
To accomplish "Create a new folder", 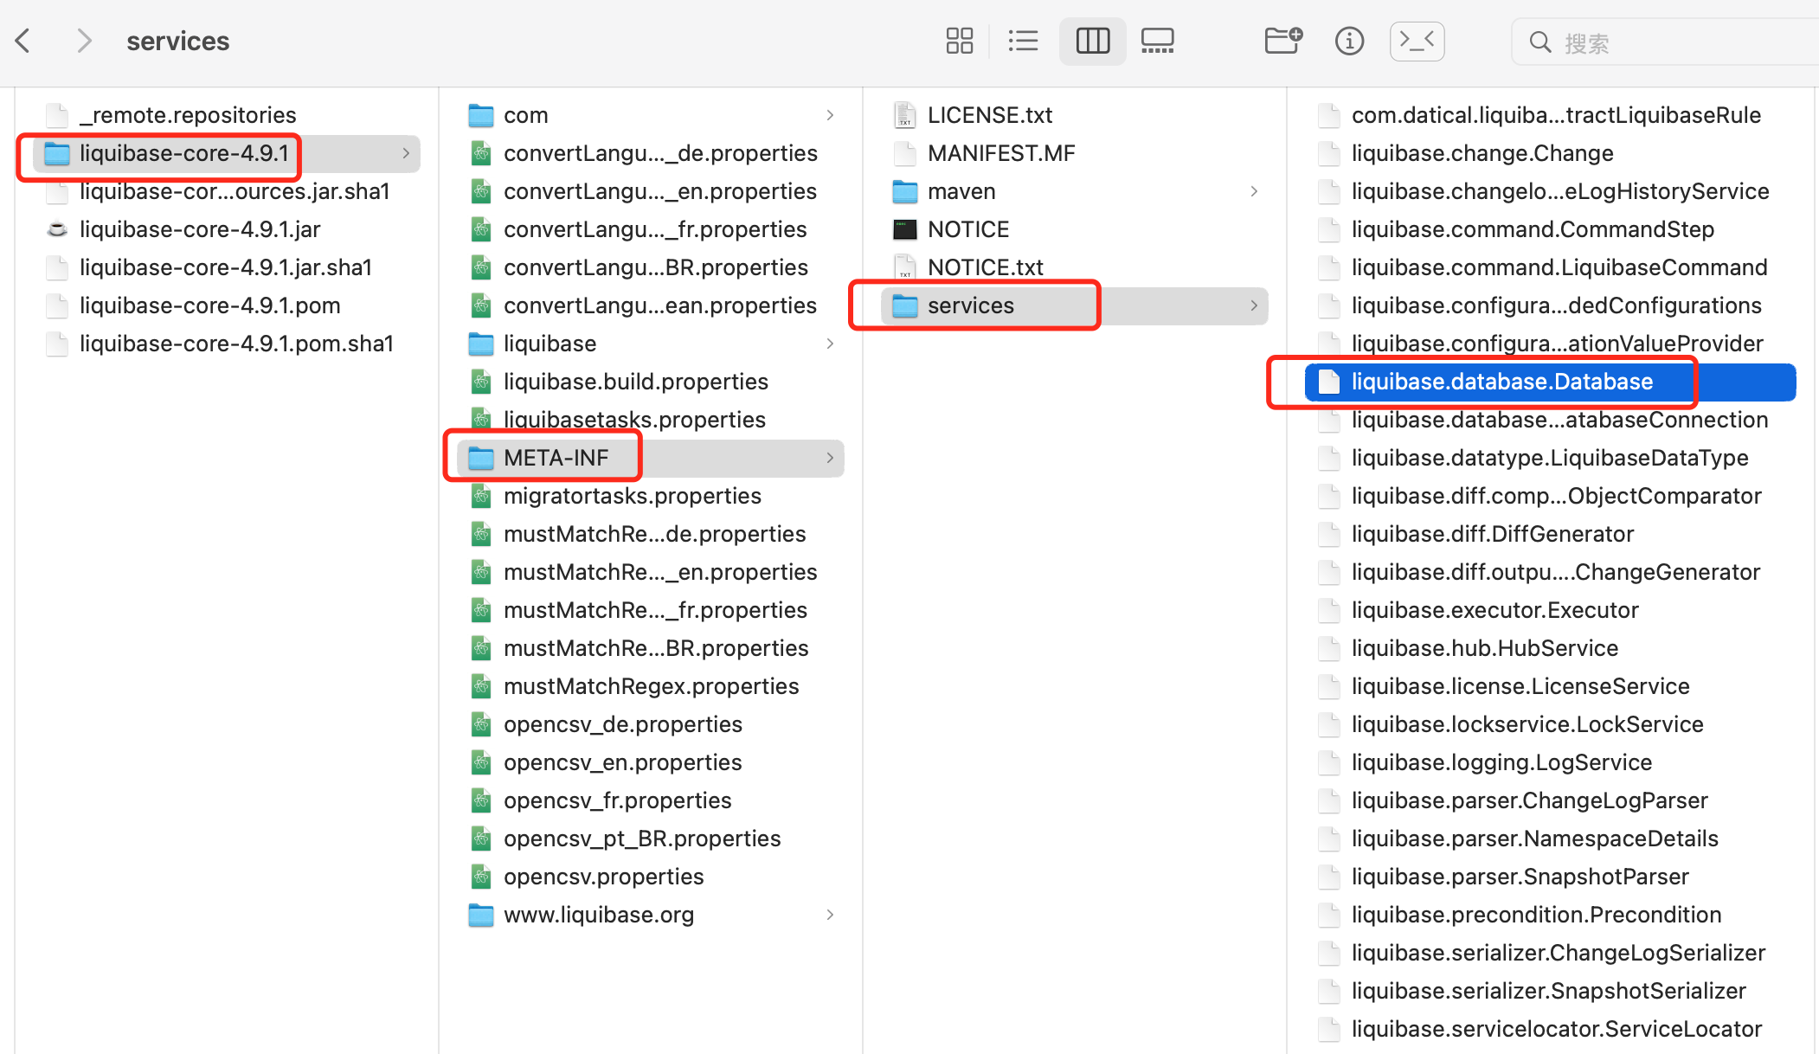I will (1282, 40).
